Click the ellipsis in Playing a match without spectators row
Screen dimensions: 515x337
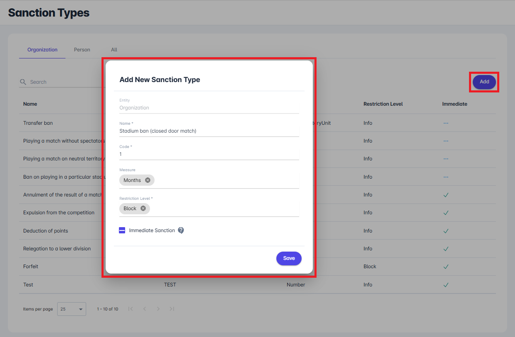click(446, 141)
